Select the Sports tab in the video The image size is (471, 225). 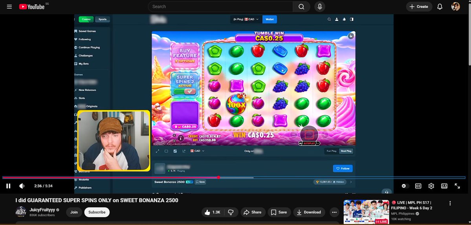[103, 19]
